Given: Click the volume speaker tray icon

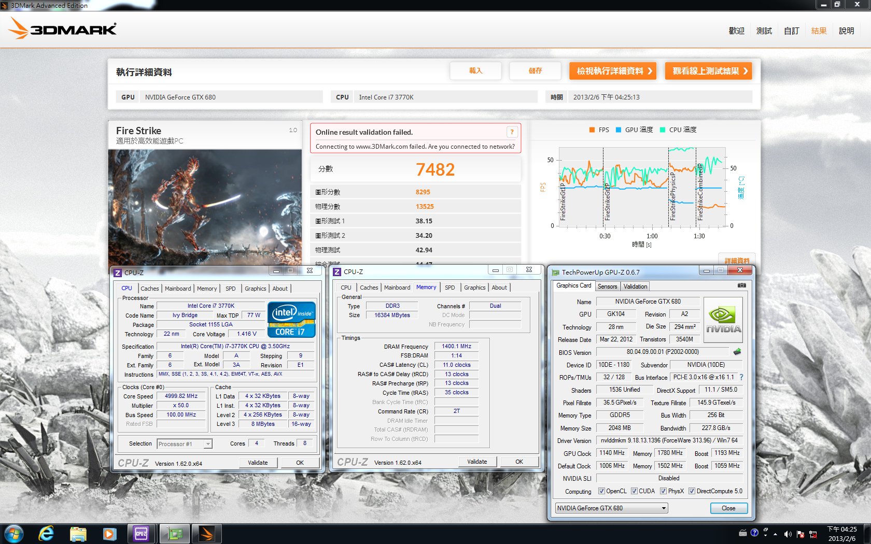Looking at the screenshot, I should pos(788,534).
